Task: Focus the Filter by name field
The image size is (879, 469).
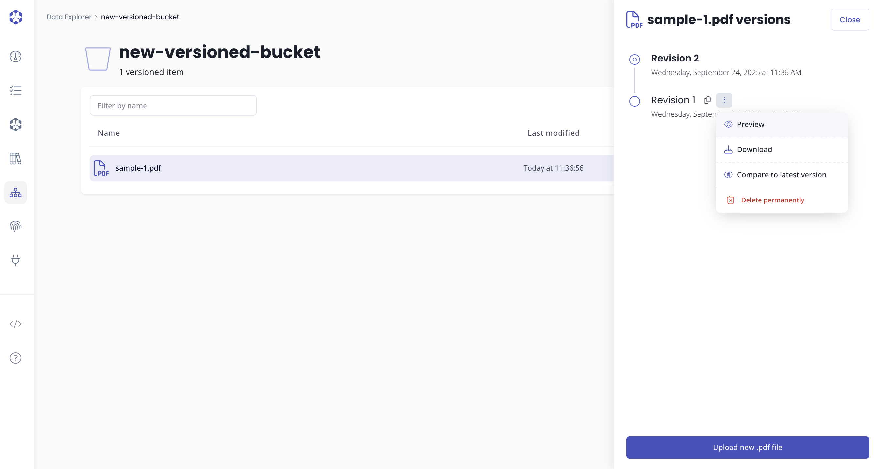Action: click(x=173, y=105)
